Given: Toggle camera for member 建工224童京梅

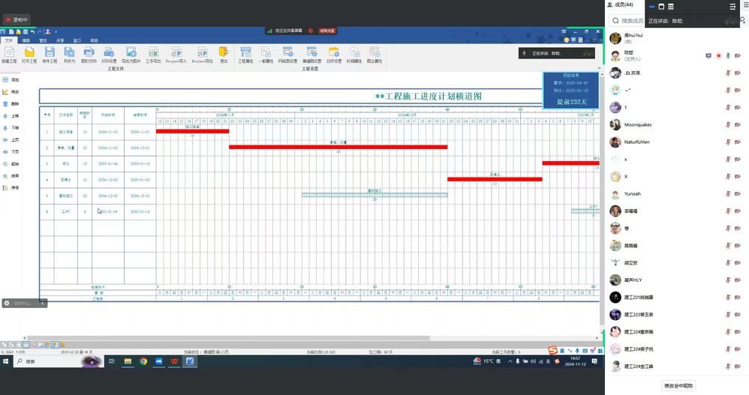Looking at the screenshot, I should tap(738, 331).
